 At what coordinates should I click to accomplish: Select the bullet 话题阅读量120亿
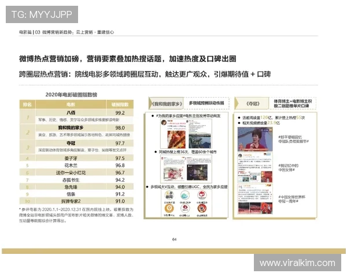[x=274, y=118]
